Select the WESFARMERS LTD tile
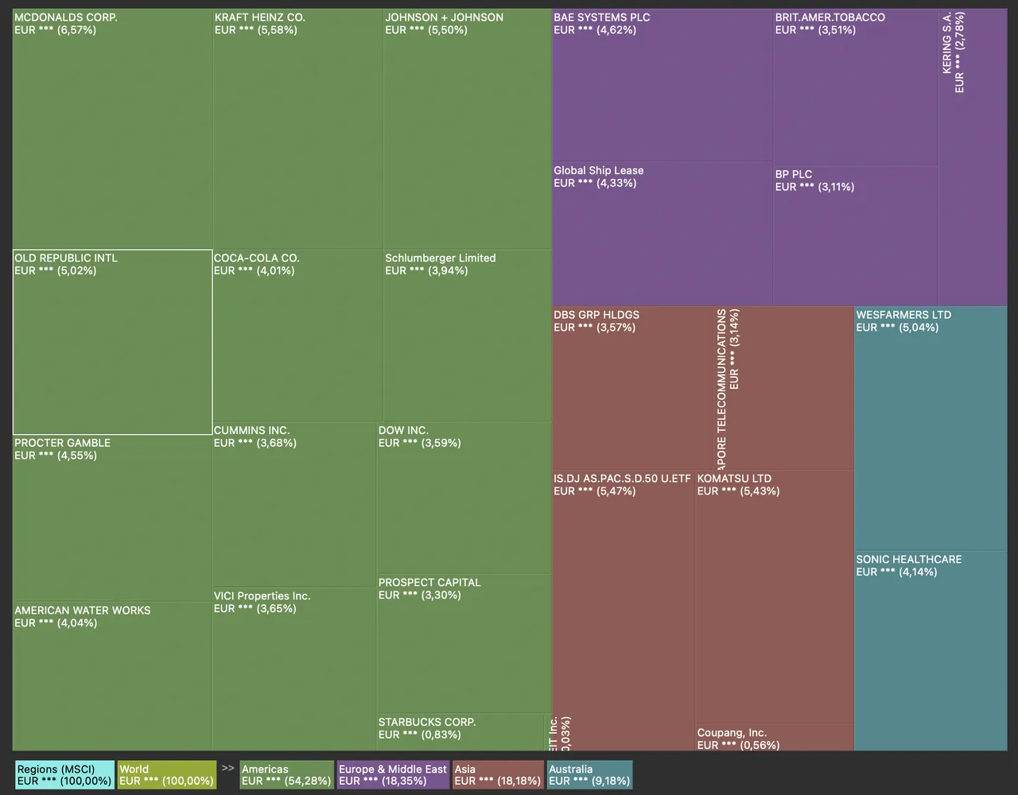This screenshot has height=795, width=1018. pyautogui.click(x=931, y=429)
